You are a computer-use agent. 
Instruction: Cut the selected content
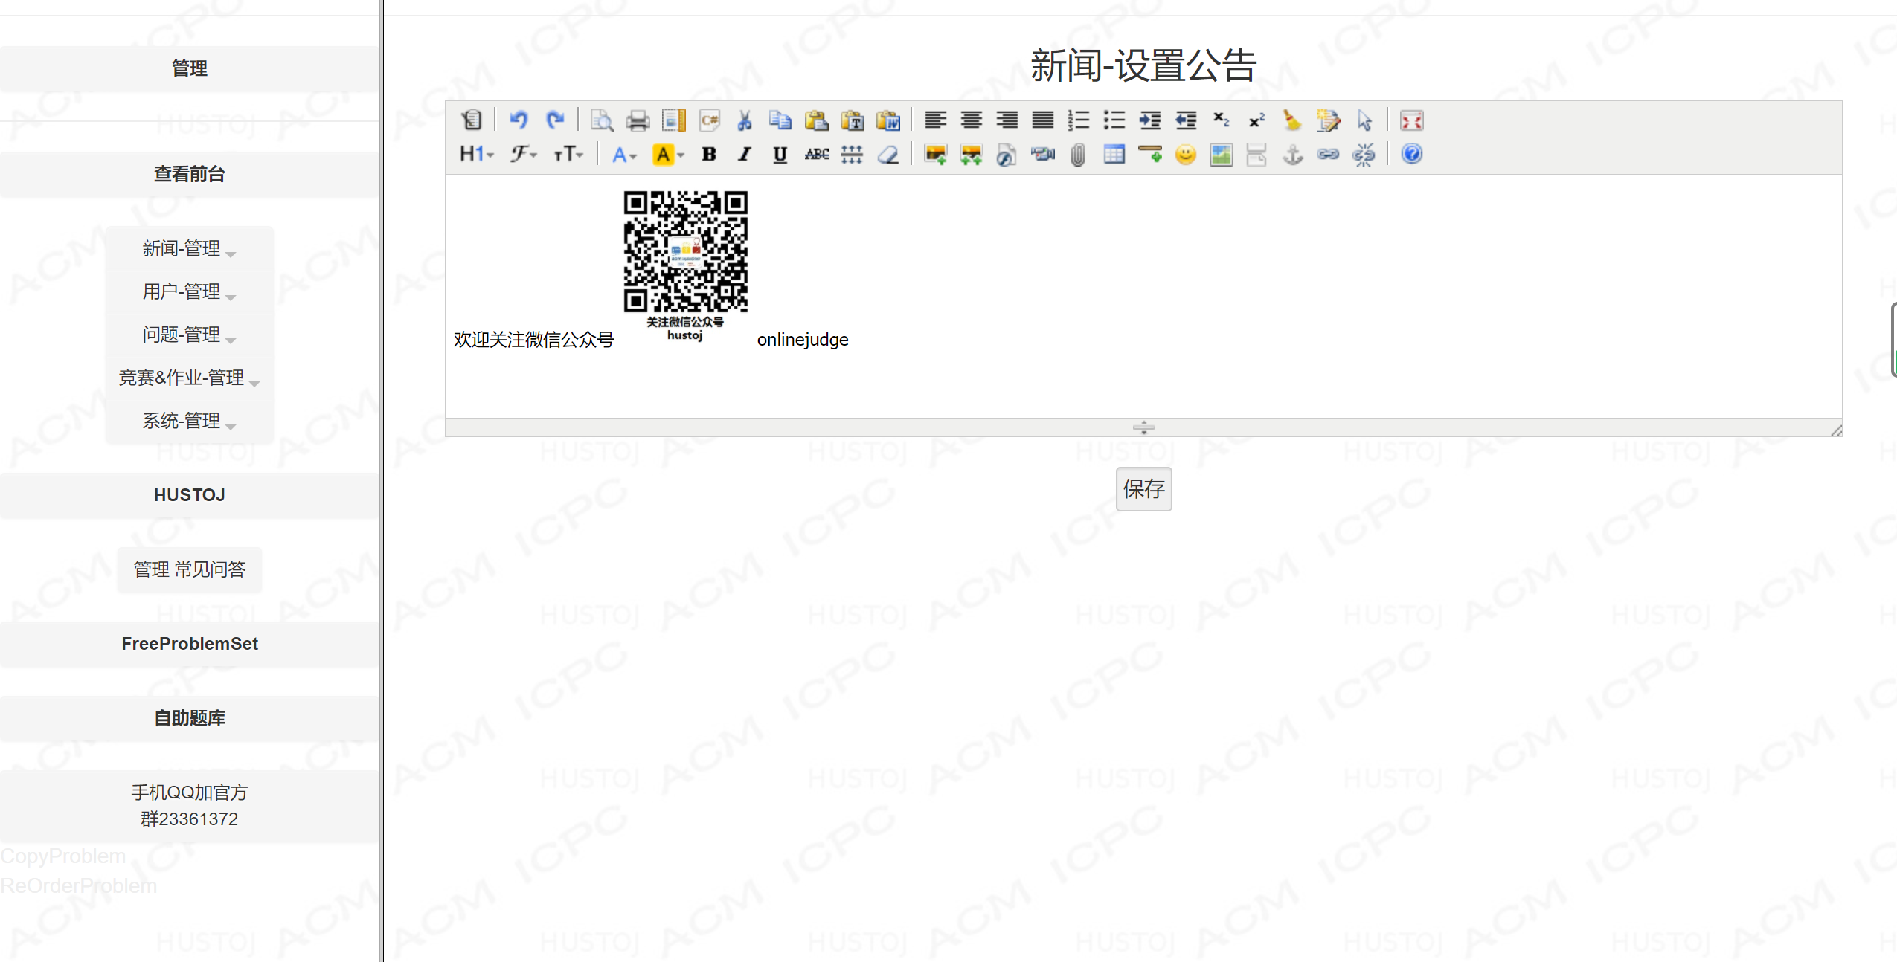tap(745, 120)
